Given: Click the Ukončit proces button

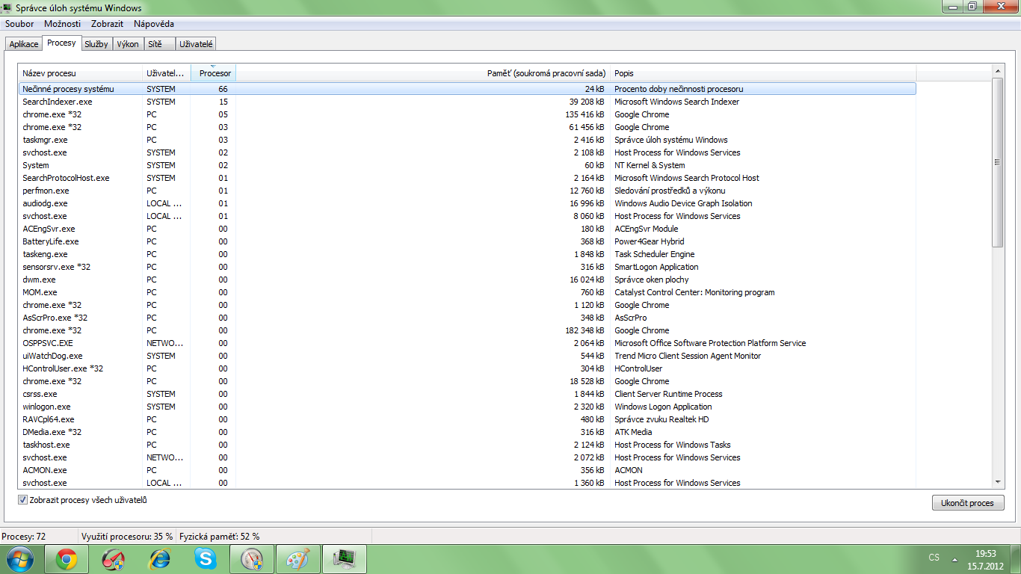Looking at the screenshot, I should pyautogui.click(x=967, y=503).
